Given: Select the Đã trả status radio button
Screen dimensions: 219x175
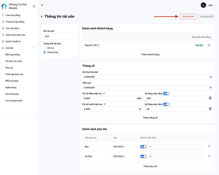Looking at the screenshot, I should [x=44, y=48].
